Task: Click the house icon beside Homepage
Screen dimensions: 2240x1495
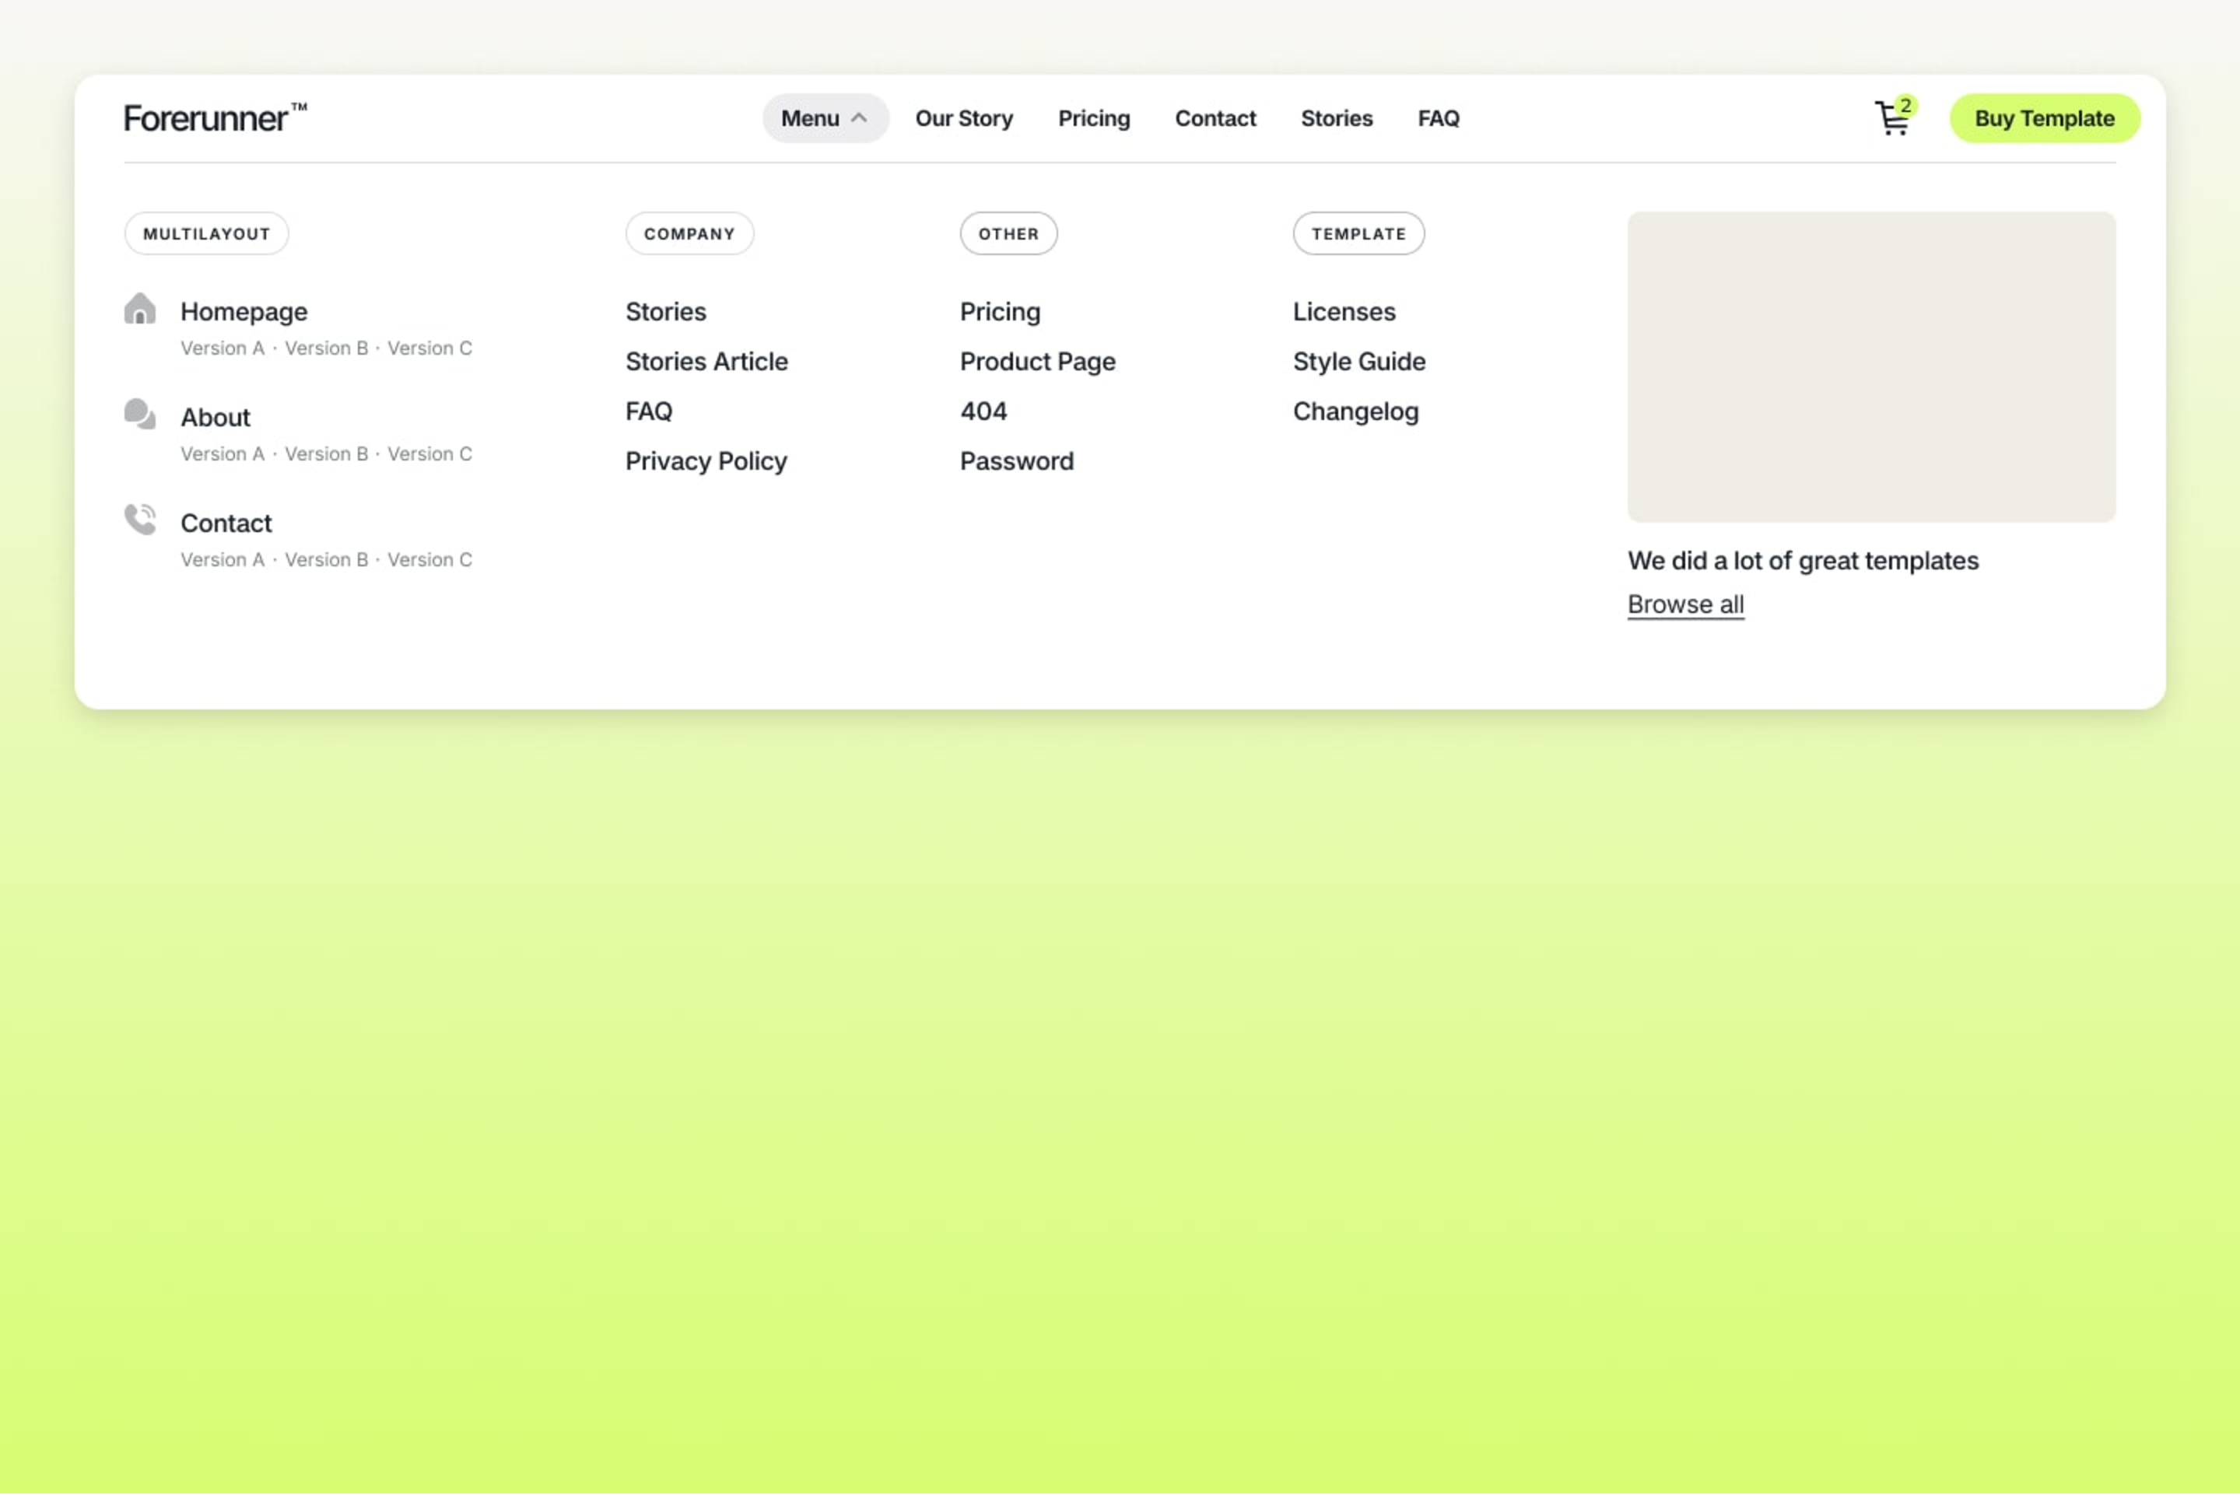Action: [x=139, y=309]
